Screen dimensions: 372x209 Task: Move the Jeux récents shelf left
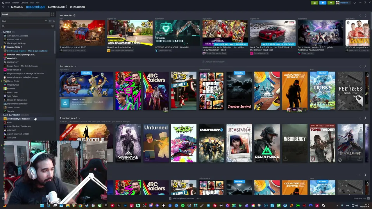click(x=360, y=66)
